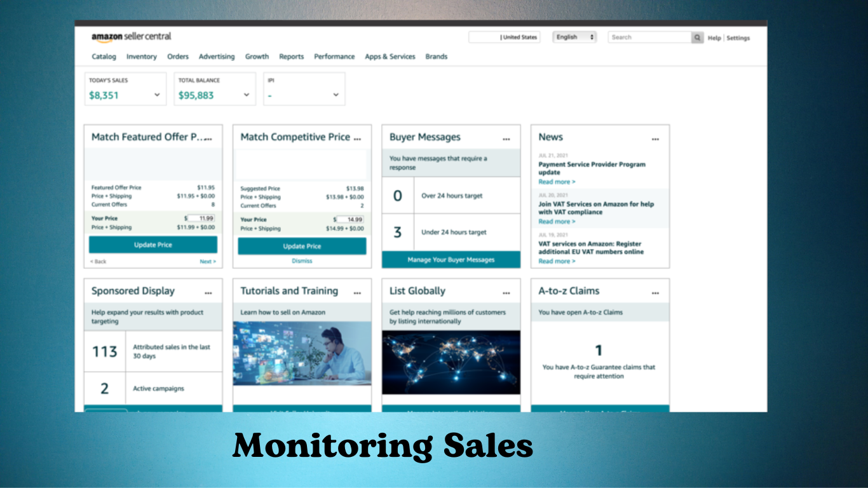868x488 pixels.
Task: Click the A-to-z Claims card title
Action: [x=569, y=291]
